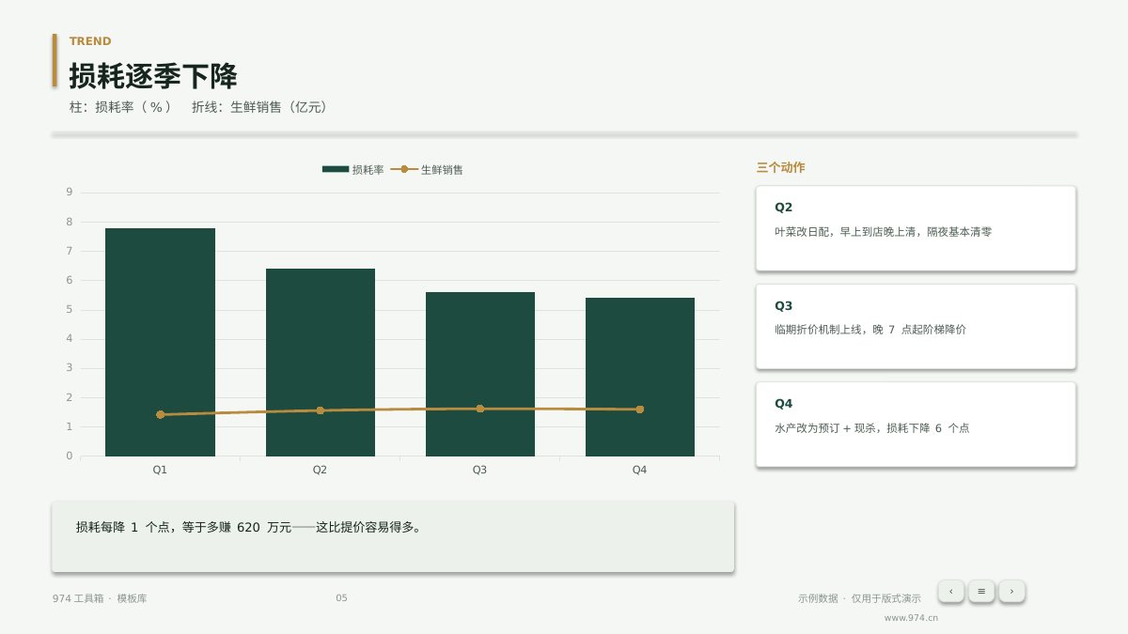Click the Q3 line data point

pos(480,409)
